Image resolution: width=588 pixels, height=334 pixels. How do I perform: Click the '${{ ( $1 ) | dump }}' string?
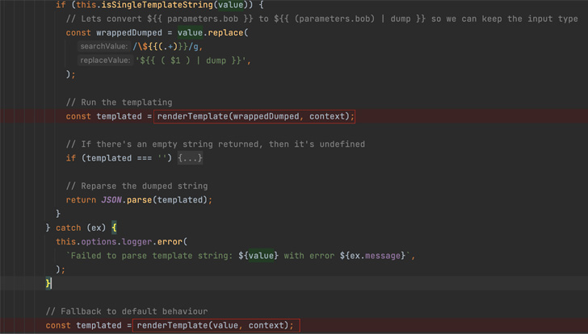click(192, 61)
